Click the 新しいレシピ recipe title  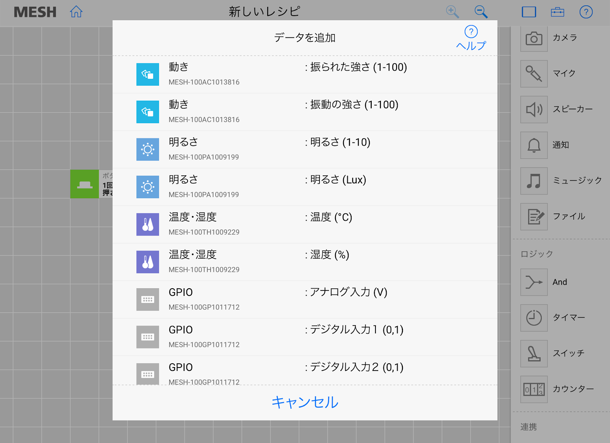click(264, 11)
